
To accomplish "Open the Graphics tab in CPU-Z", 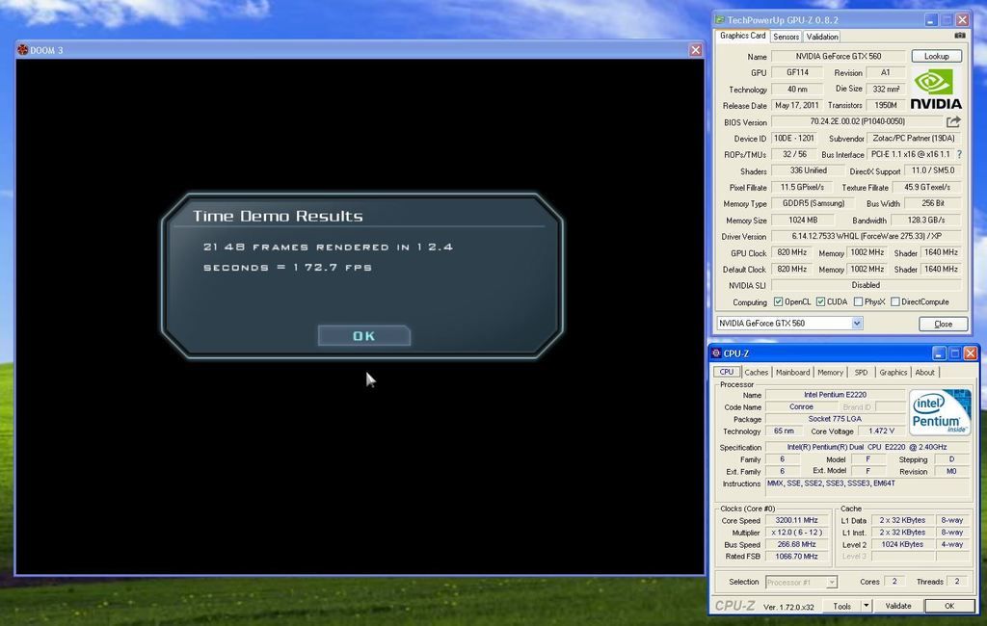I will [x=894, y=373].
